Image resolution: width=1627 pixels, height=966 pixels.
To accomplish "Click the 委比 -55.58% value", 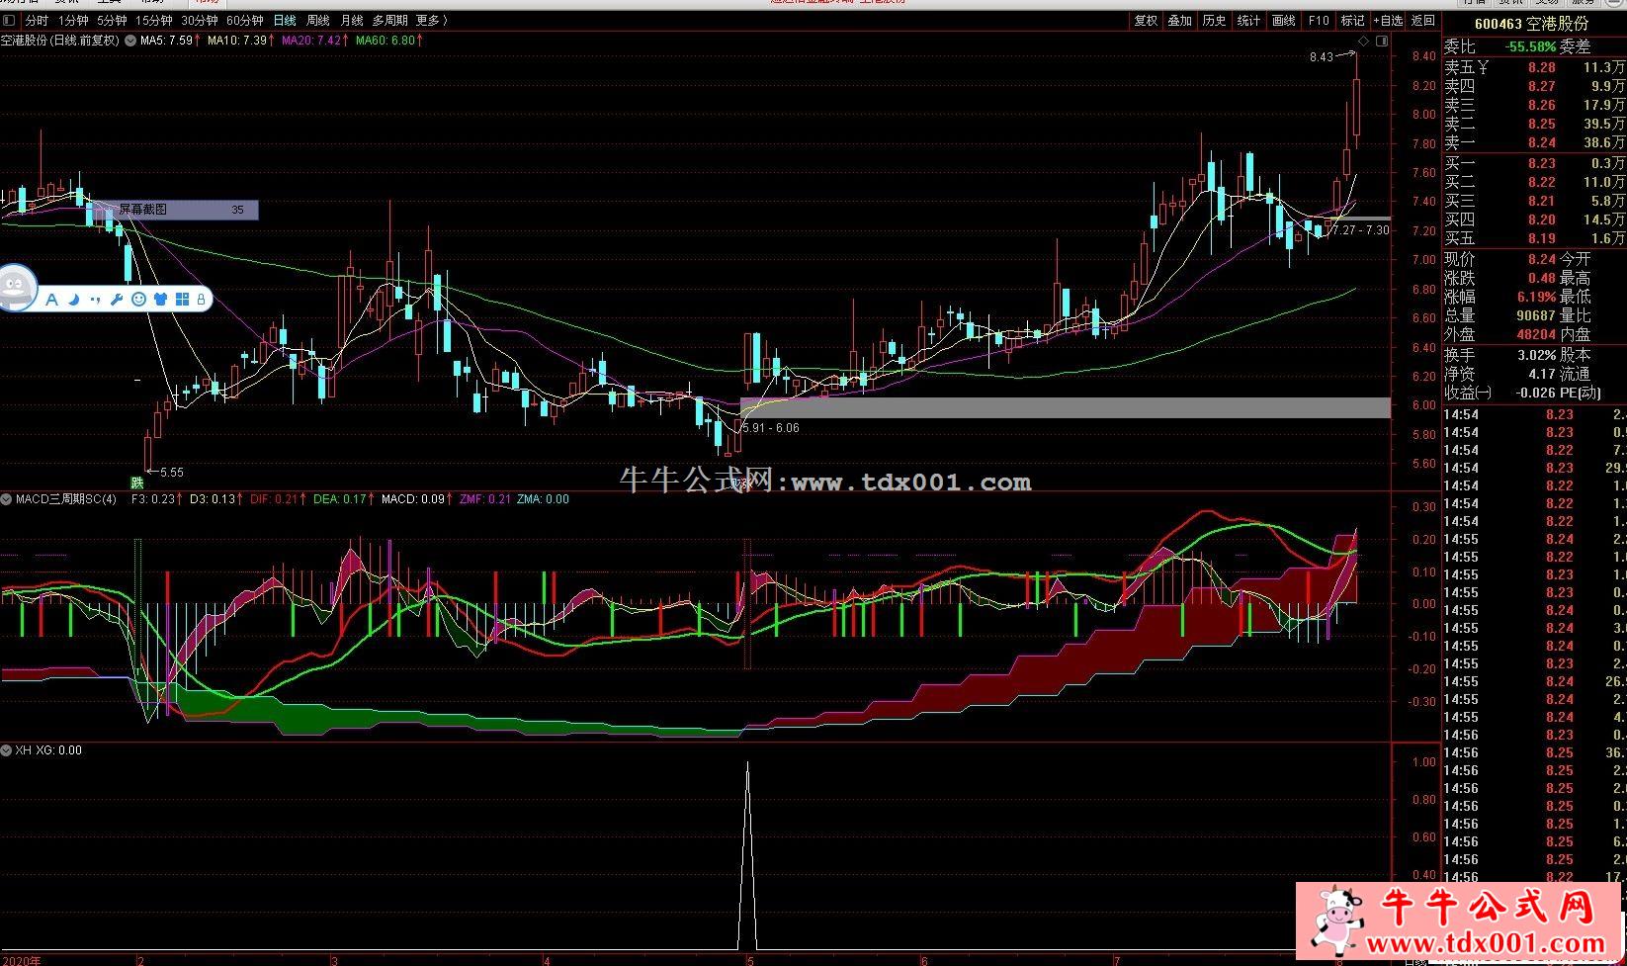I will [1530, 47].
